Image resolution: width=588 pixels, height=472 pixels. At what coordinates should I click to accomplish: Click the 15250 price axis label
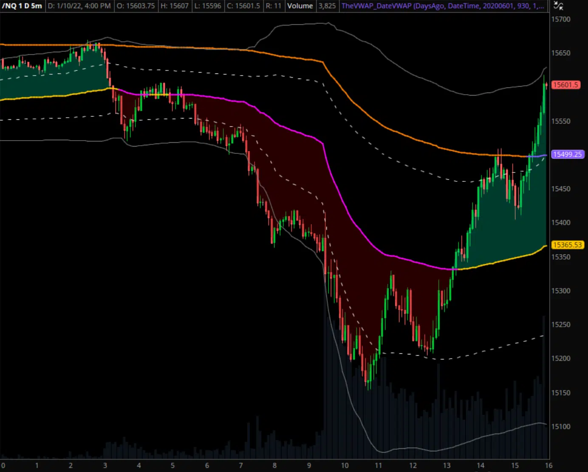(x=561, y=325)
